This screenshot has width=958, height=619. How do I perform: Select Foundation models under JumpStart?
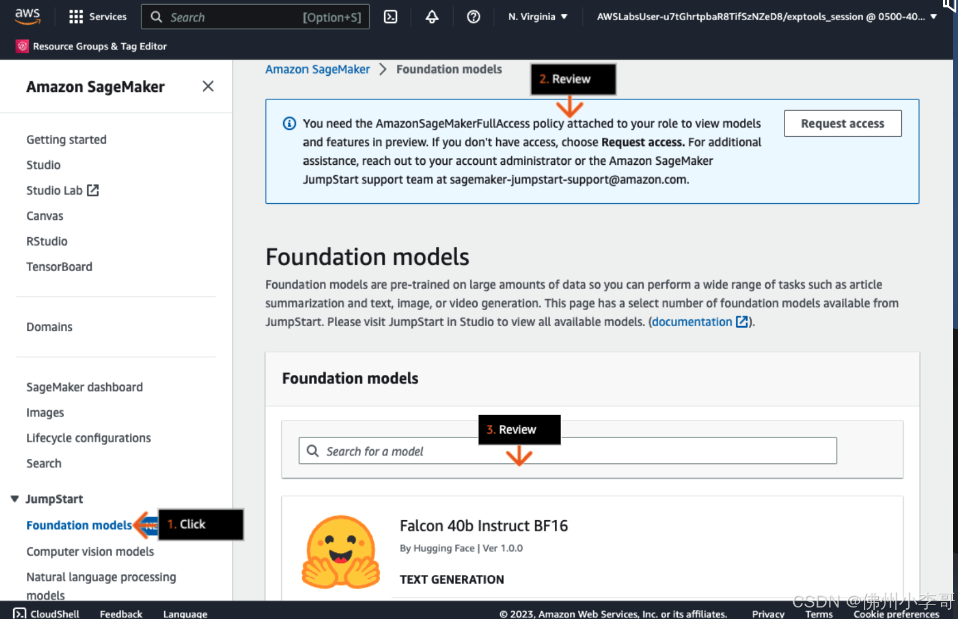[x=79, y=525]
